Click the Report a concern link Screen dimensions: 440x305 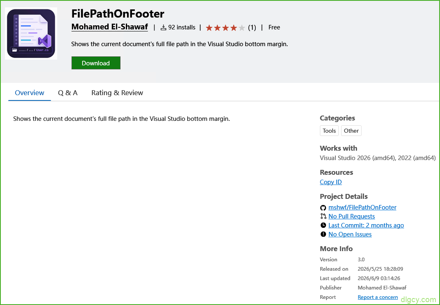[x=378, y=297]
